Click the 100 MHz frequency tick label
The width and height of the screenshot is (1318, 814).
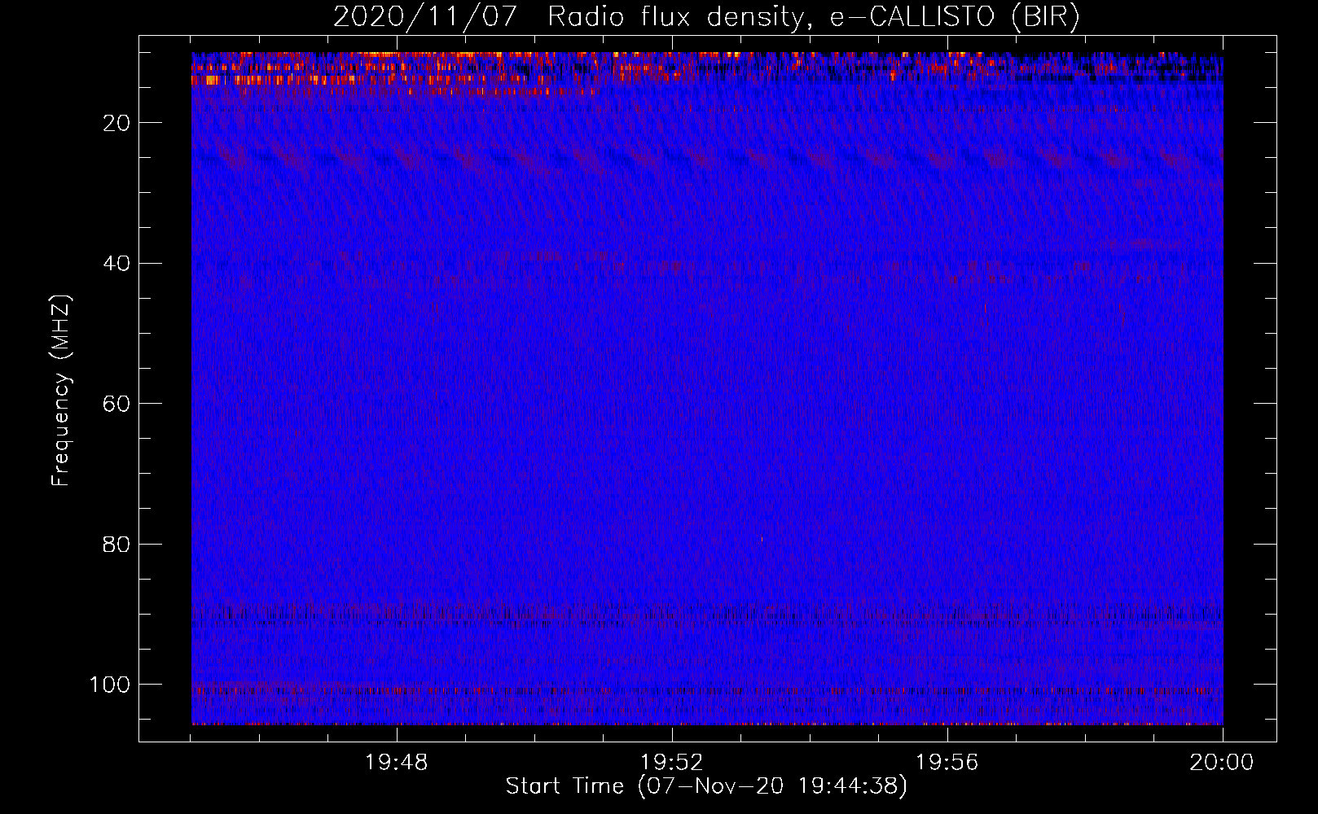(110, 685)
